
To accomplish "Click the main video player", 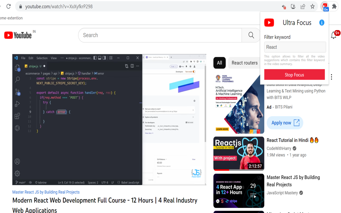I will [109, 120].
